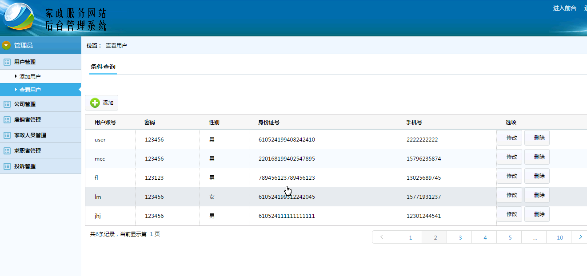The height and width of the screenshot is (276, 587).
Task: Click 修改 for user row
Action: point(510,138)
